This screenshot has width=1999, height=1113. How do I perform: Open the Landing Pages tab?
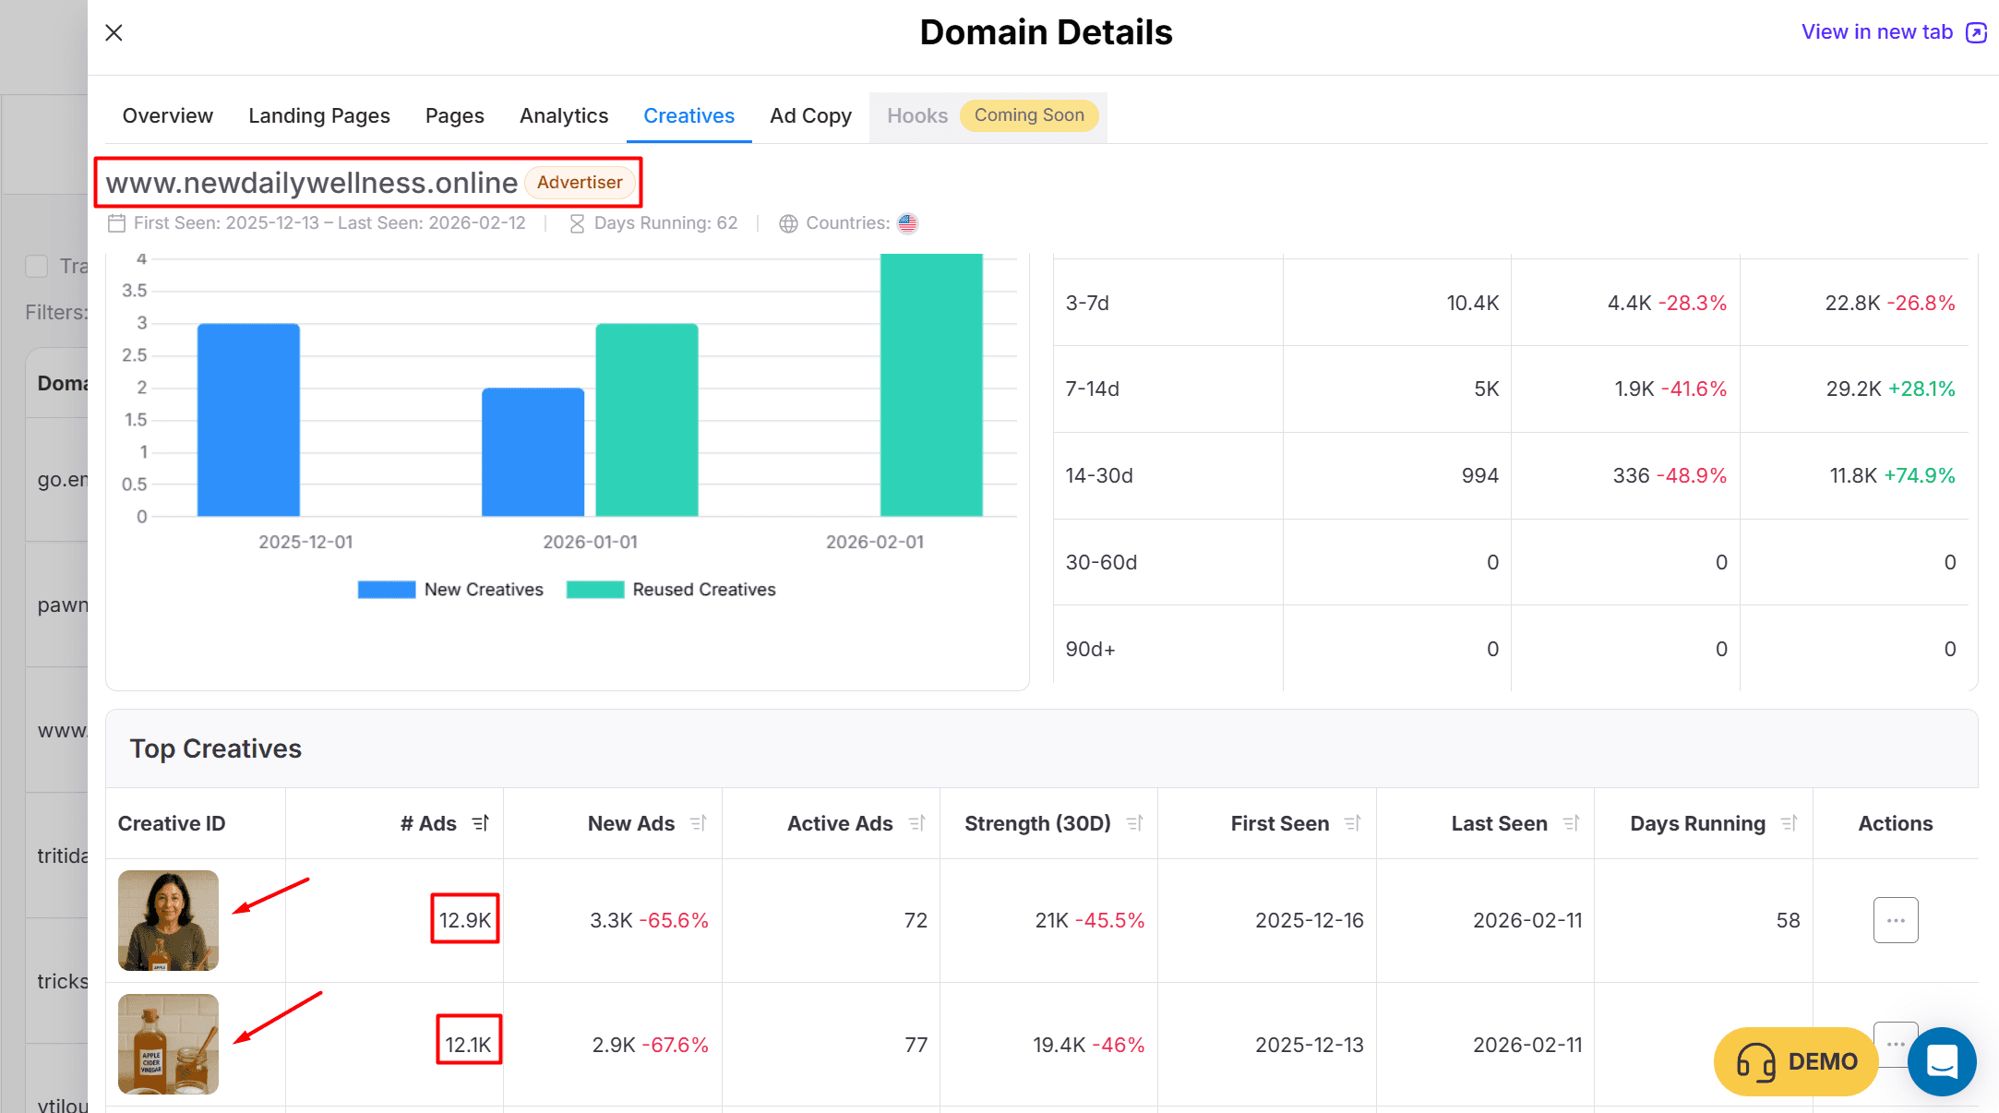click(318, 116)
